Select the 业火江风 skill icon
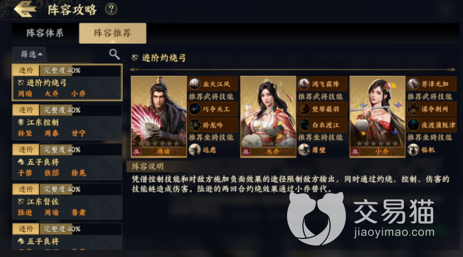 click(x=195, y=84)
